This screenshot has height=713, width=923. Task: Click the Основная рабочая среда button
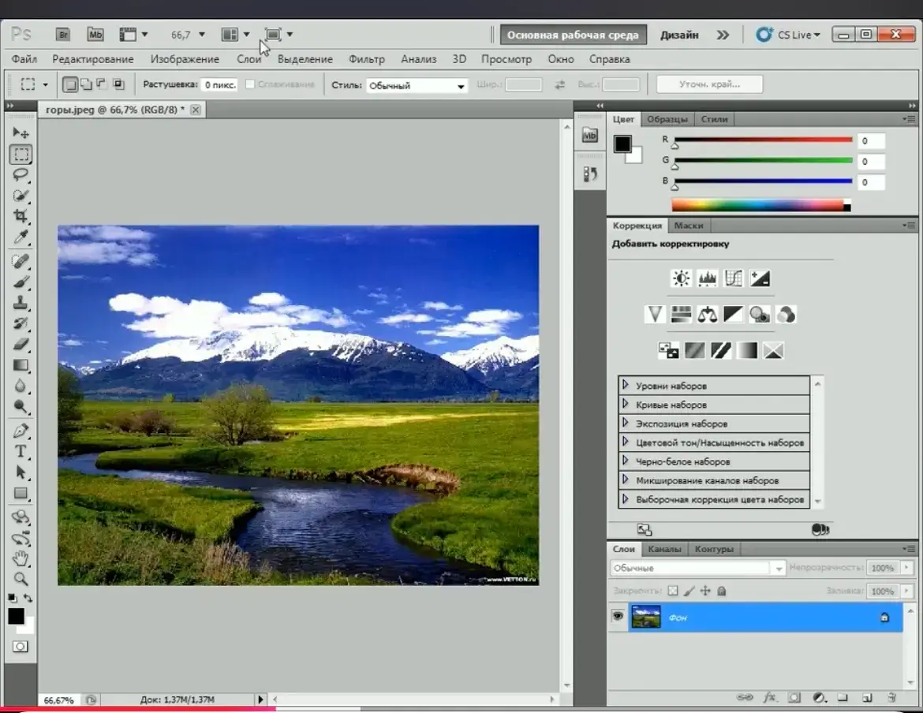coord(574,35)
